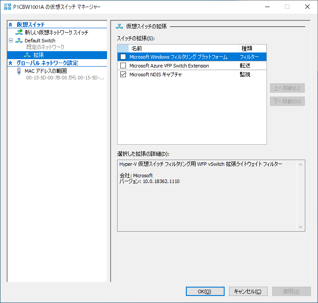Viewport: 318px width, 303px height.
Task: Click the キャンセル(C) button
Action: 248,291
